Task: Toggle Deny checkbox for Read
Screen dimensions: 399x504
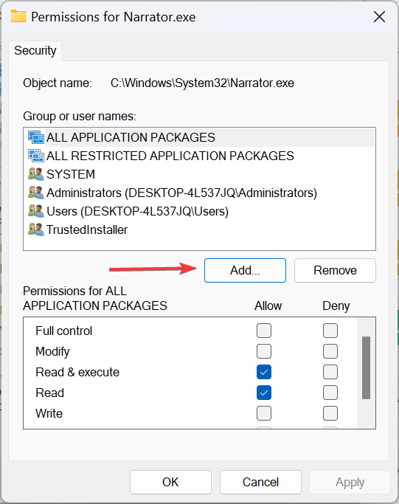Action: point(330,393)
